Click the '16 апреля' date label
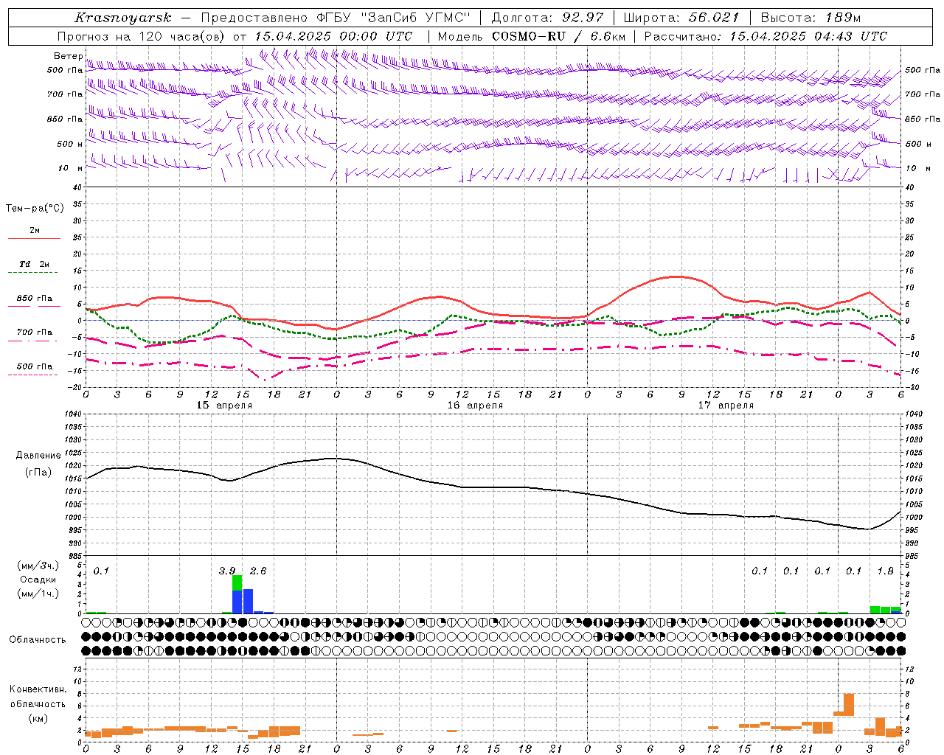Screen dimensions: 944x755 (475, 406)
